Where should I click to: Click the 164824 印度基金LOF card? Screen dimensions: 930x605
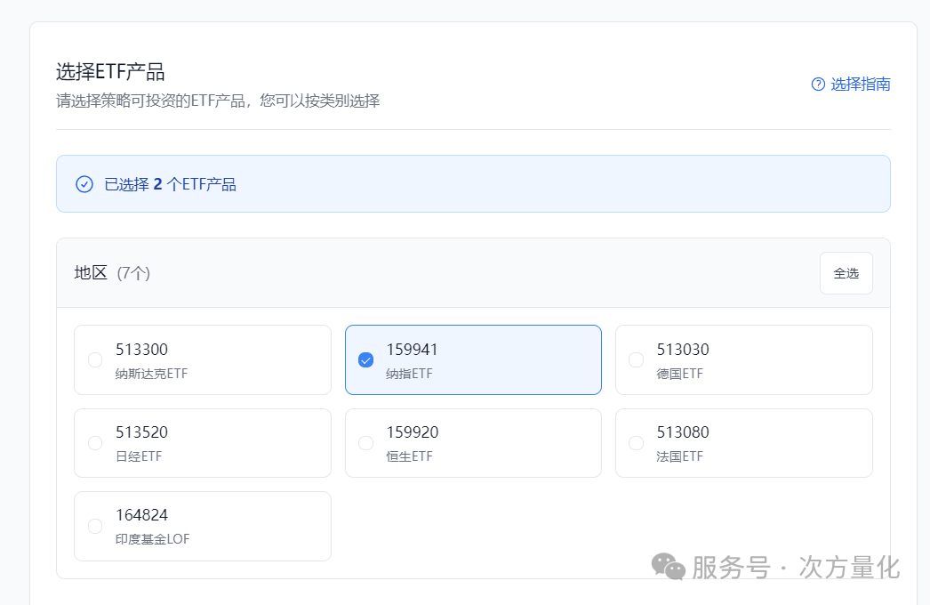click(202, 525)
